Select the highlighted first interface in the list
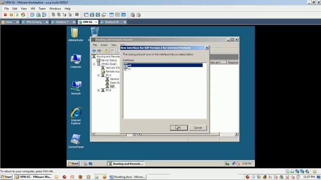 pos(163,65)
